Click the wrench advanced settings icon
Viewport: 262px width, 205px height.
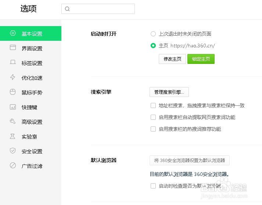pos(13,121)
